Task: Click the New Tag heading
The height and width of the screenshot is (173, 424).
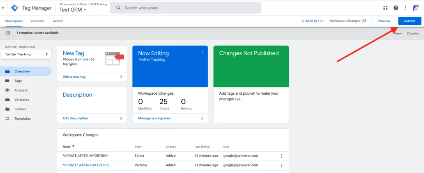Action: [x=74, y=53]
